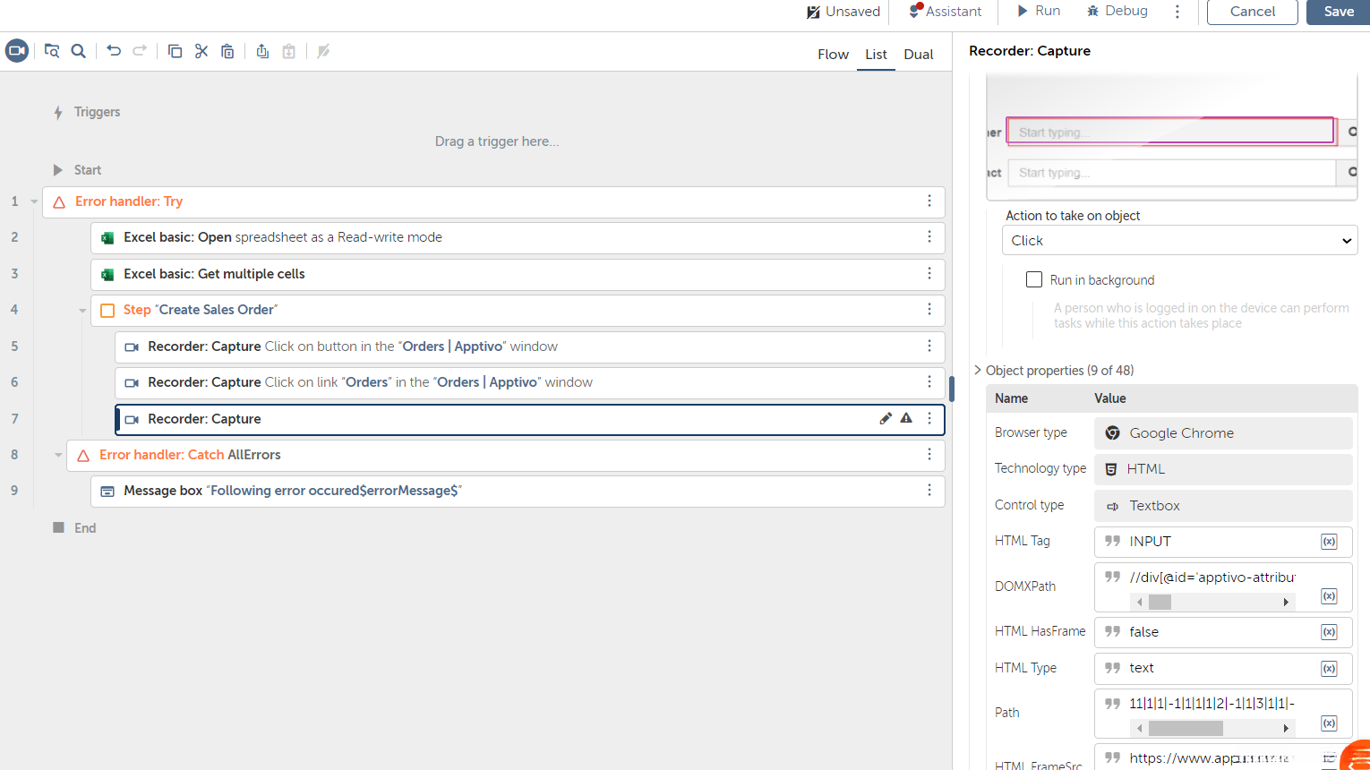
Task: Switch to the List view tab
Action: (876, 55)
